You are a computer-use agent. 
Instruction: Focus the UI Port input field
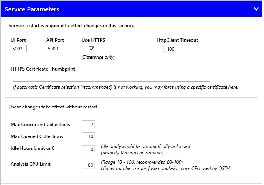click(19, 49)
